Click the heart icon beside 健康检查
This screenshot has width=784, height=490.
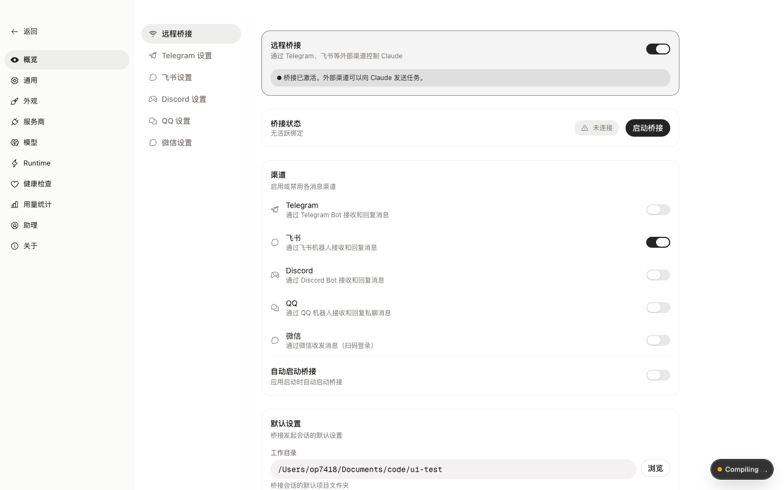[x=15, y=184]
